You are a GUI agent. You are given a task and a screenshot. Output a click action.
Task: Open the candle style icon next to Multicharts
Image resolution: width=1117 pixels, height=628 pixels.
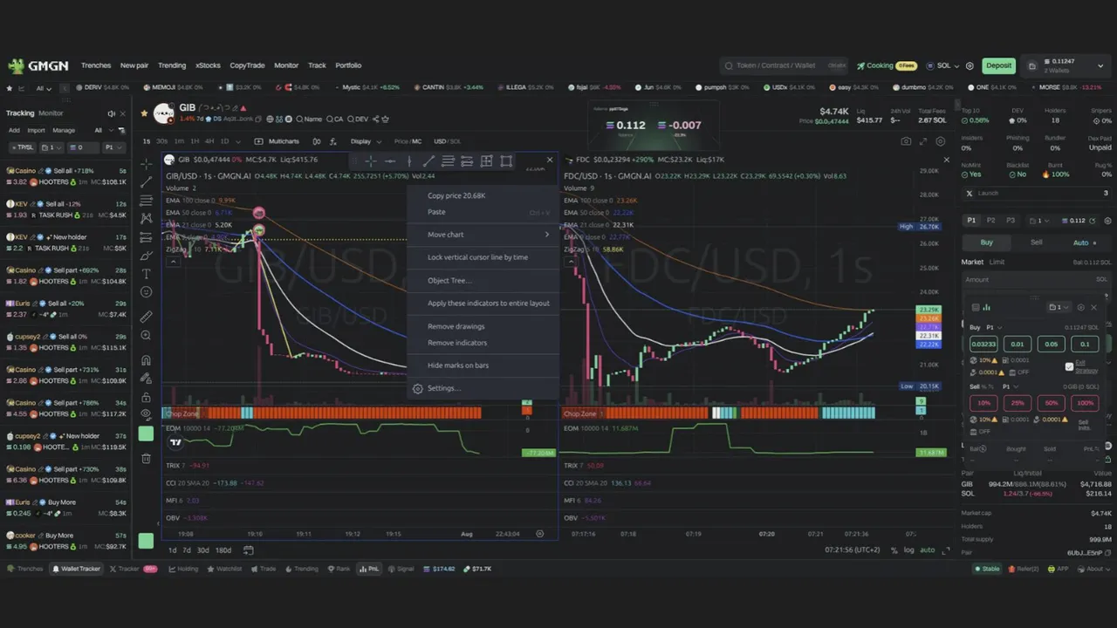click(317, 141)
